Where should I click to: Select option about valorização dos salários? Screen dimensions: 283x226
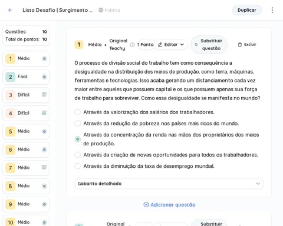(78, 112)
